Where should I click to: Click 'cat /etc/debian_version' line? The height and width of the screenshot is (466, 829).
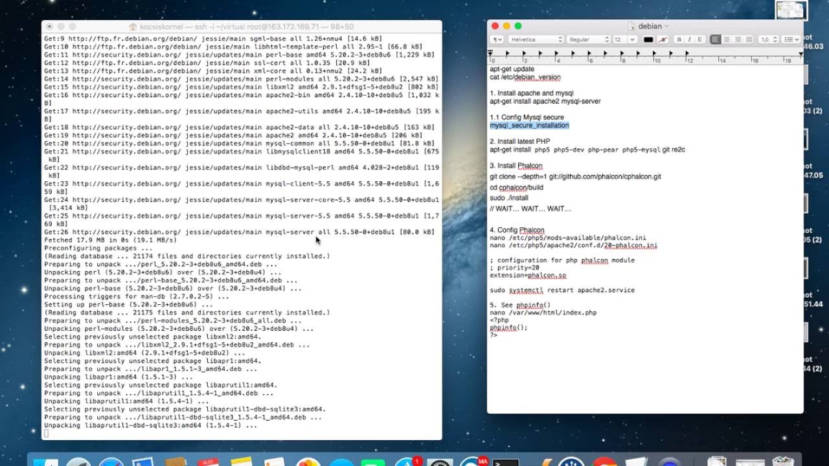[525, 77]
